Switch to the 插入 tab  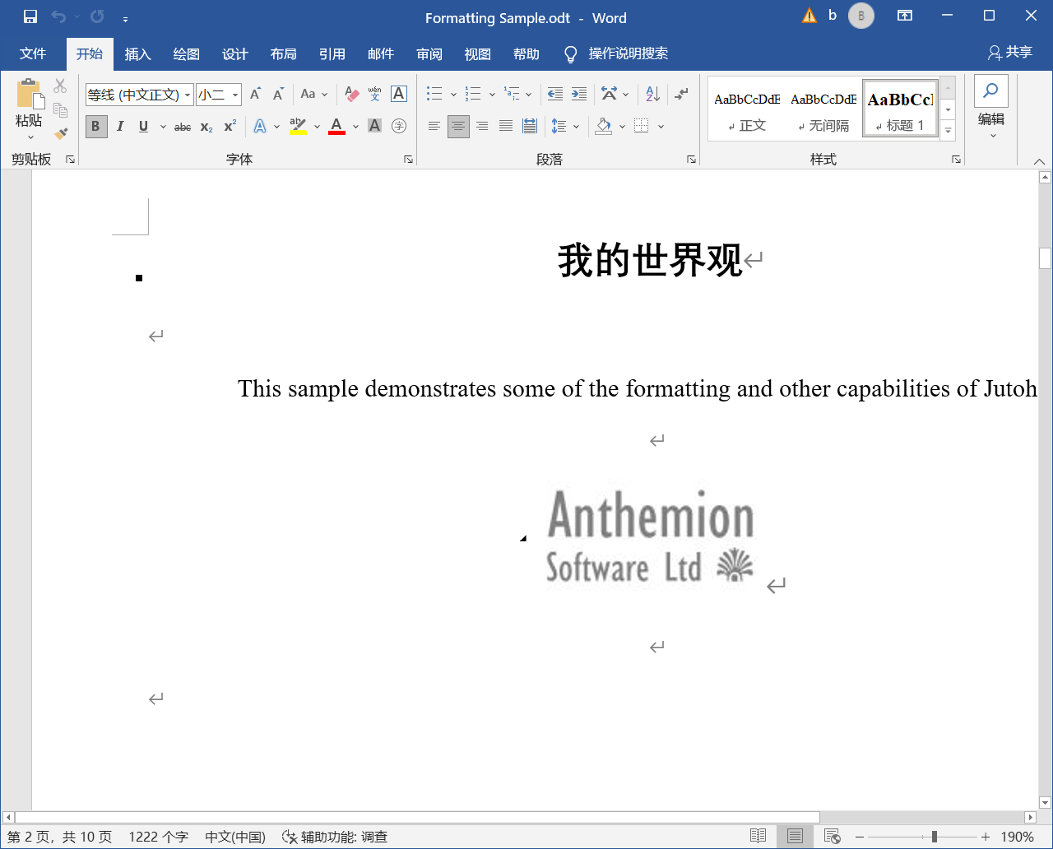(138, 53)
